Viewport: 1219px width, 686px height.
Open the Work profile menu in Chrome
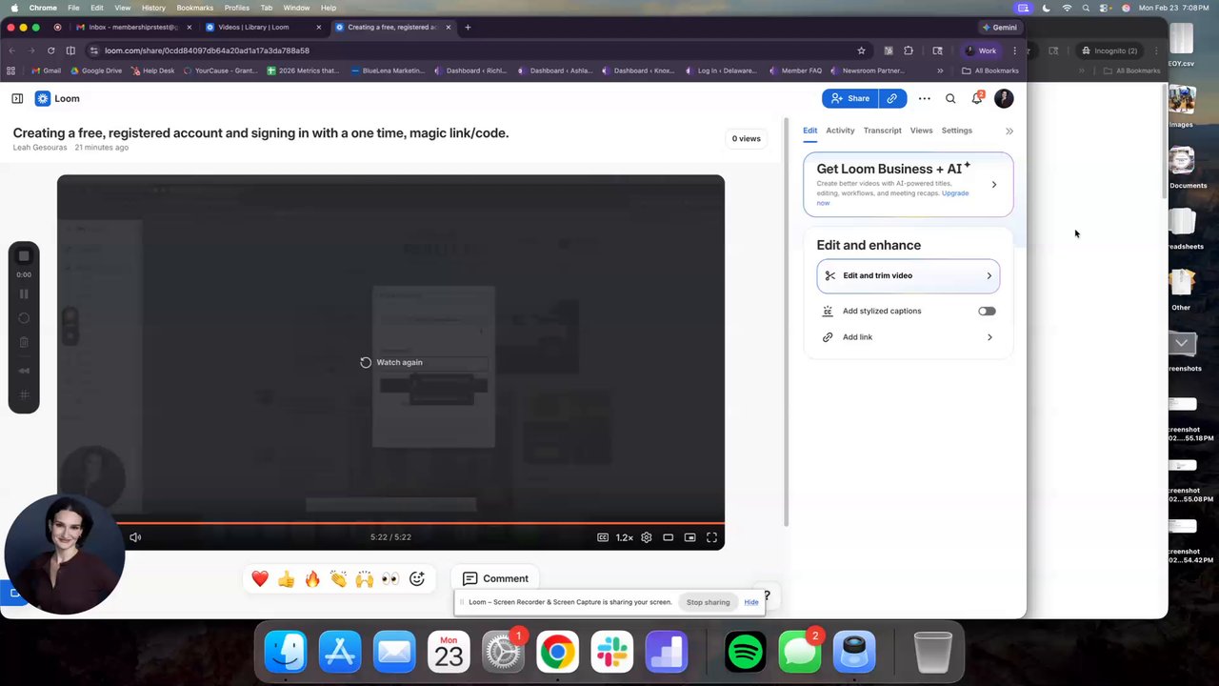click(982, 50)
